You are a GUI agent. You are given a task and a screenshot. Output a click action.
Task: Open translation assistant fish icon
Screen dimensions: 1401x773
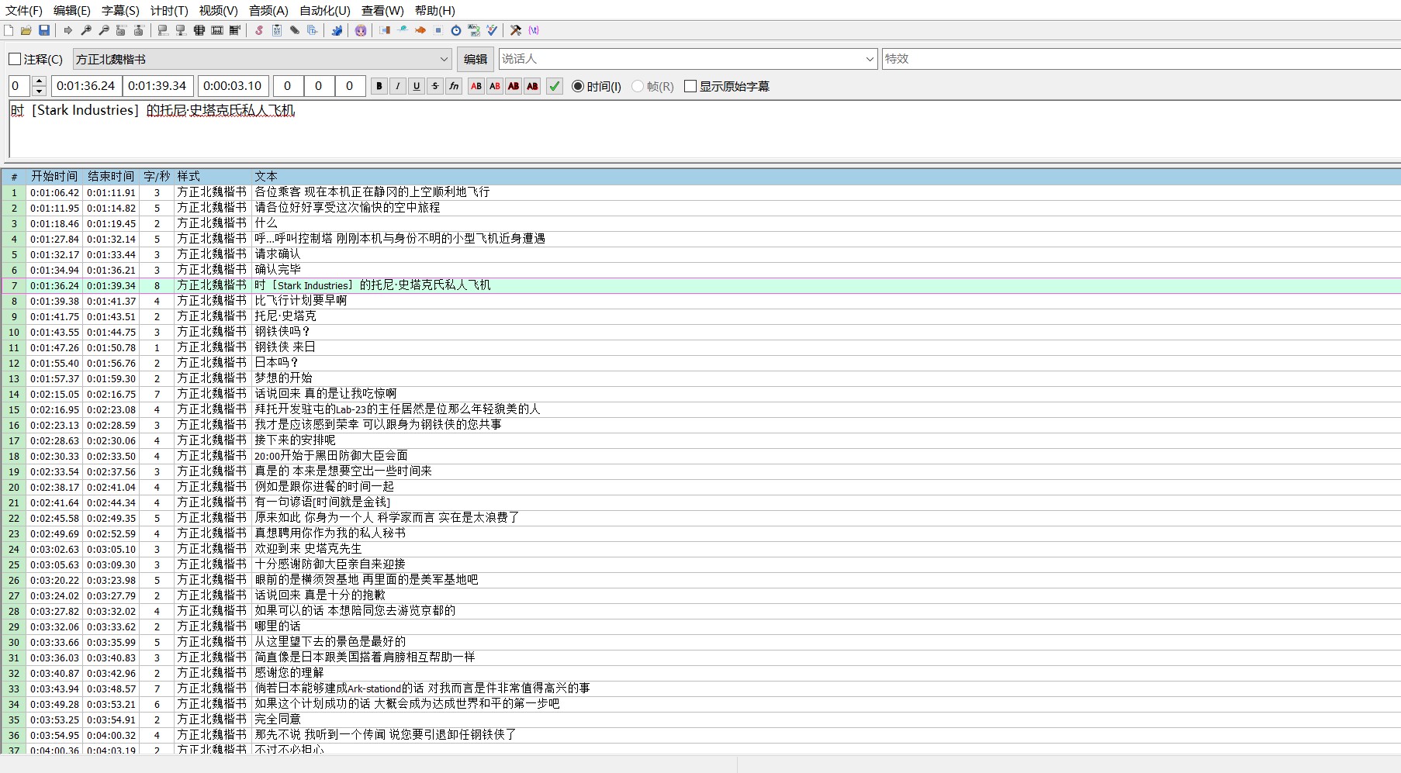(x=420, y=30)
